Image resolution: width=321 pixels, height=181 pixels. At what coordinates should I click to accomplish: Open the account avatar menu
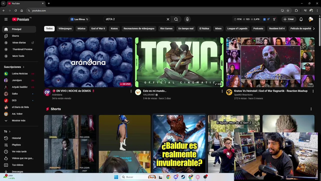tap(311, 19)
